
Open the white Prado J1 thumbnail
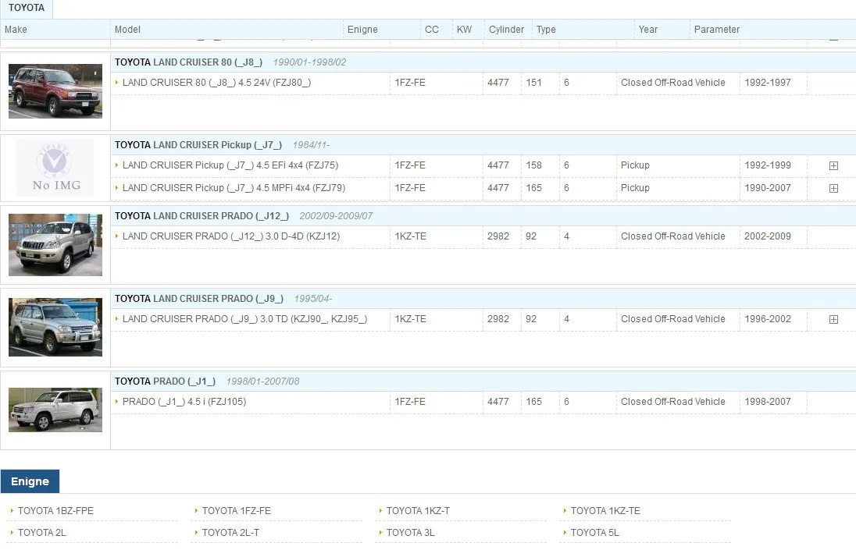tap(55, 410)
